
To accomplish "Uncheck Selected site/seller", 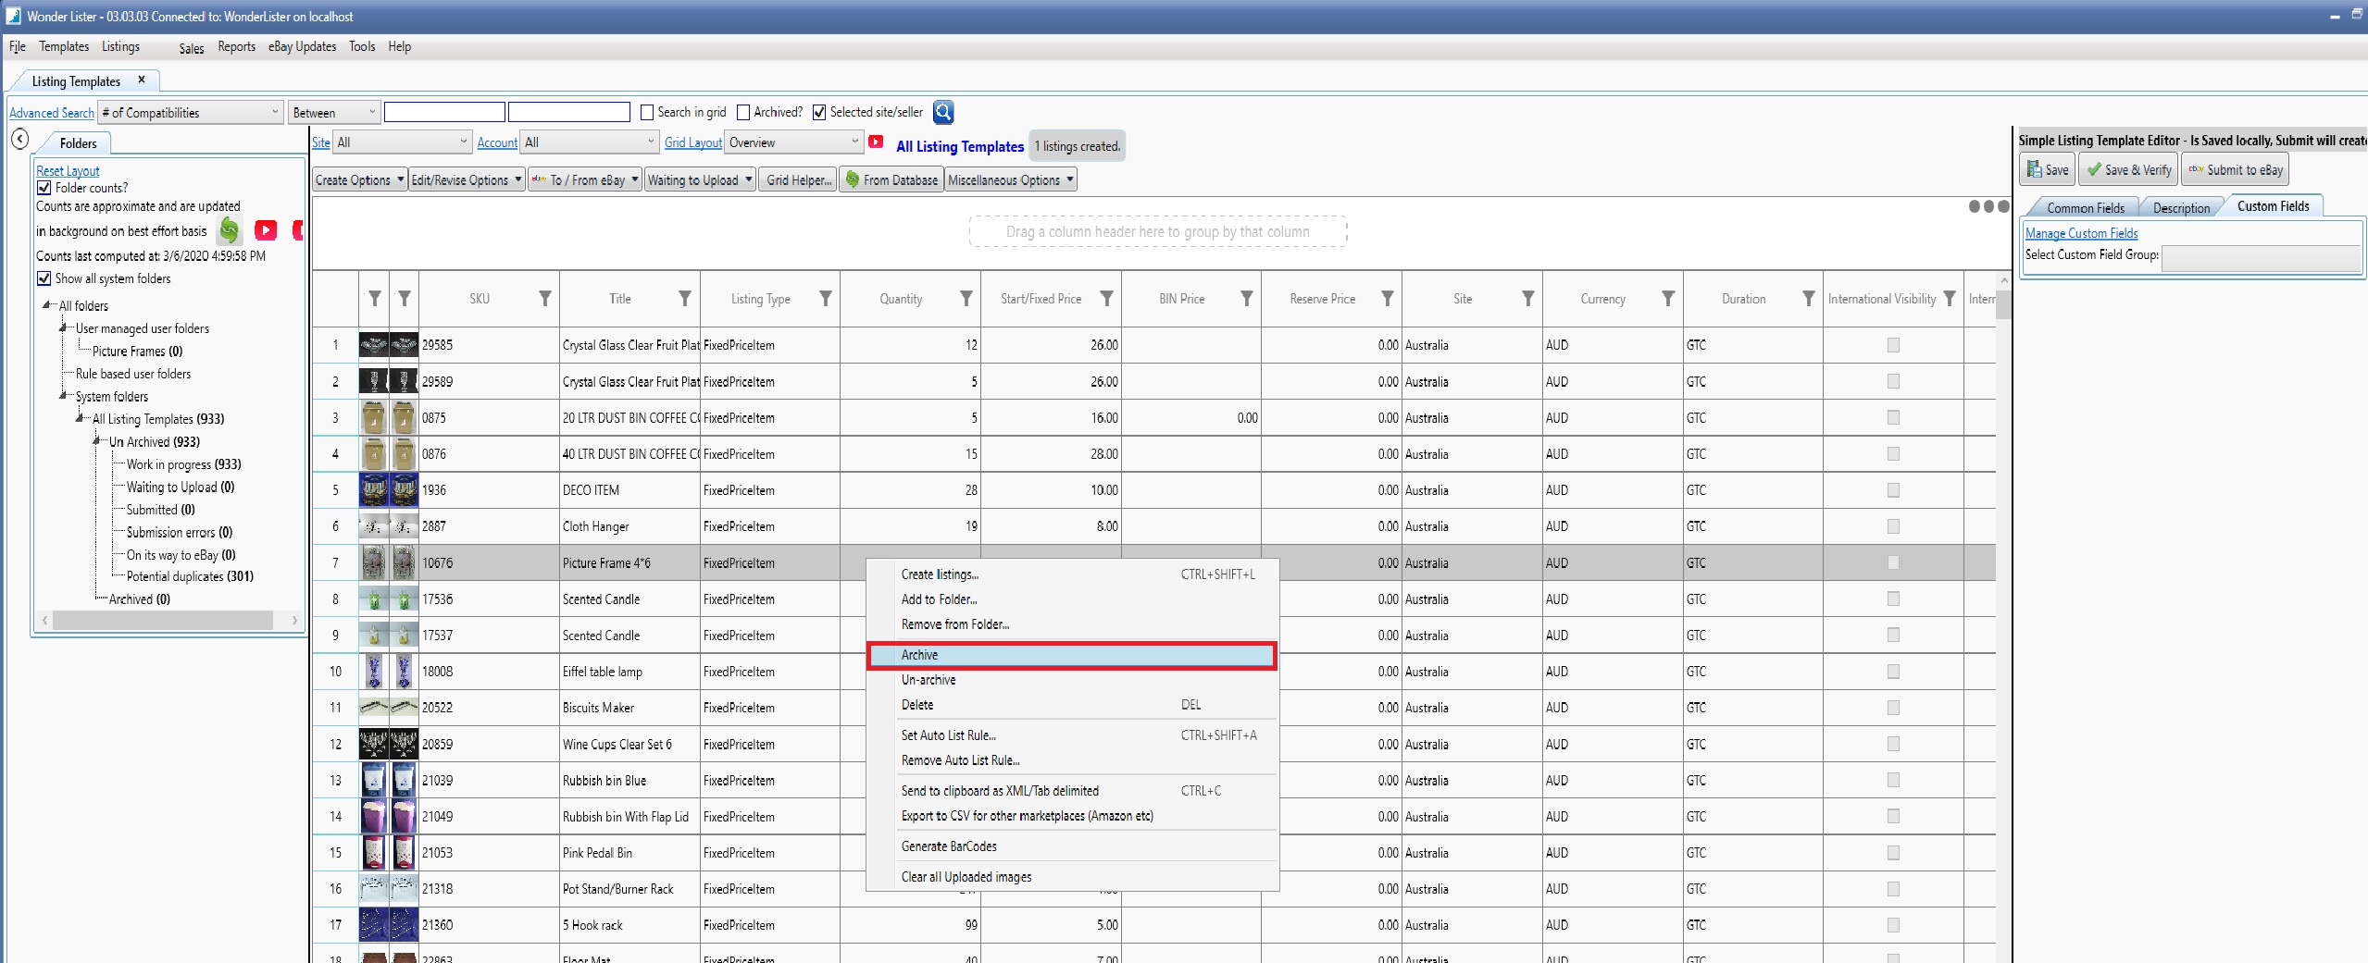I will coord(819,112).
